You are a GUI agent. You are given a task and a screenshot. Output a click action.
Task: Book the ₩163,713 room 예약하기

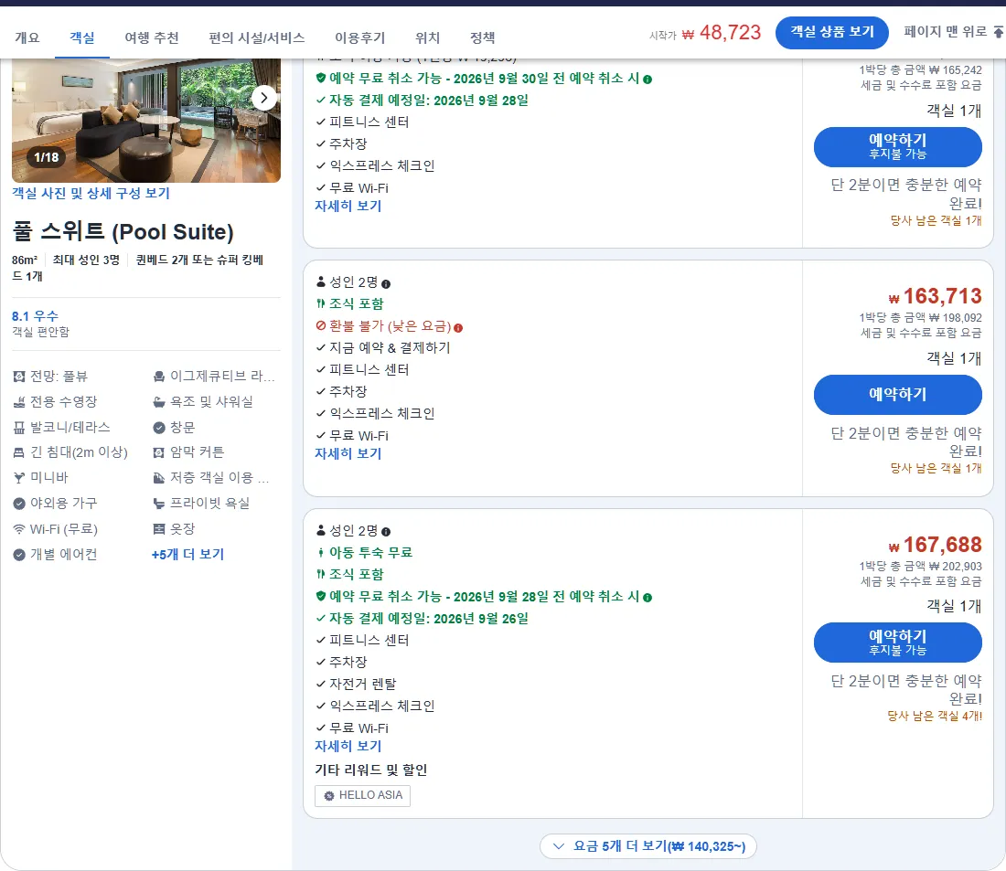coord(897,395)
